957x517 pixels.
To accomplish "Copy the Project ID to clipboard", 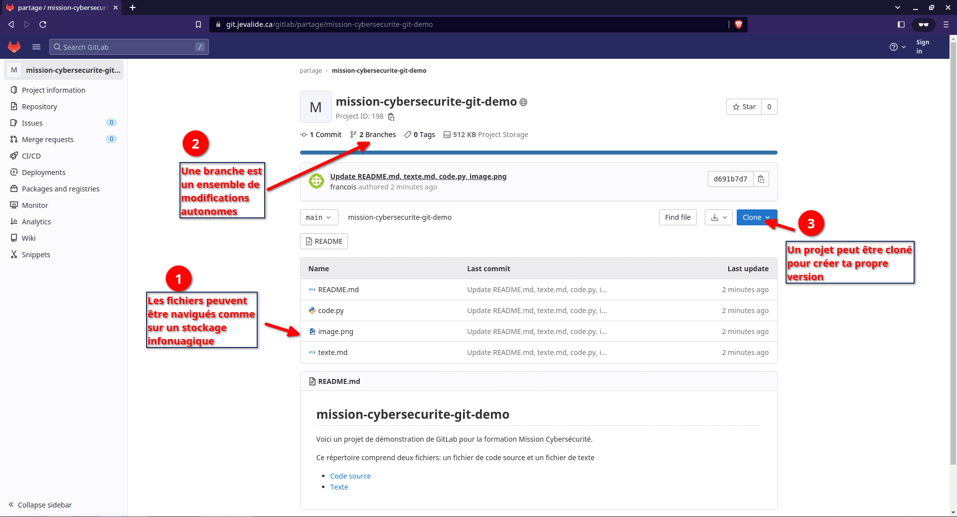I will pos(391,116).
